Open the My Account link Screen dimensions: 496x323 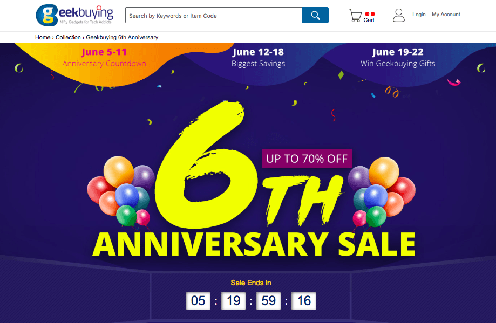pos(446,15)
